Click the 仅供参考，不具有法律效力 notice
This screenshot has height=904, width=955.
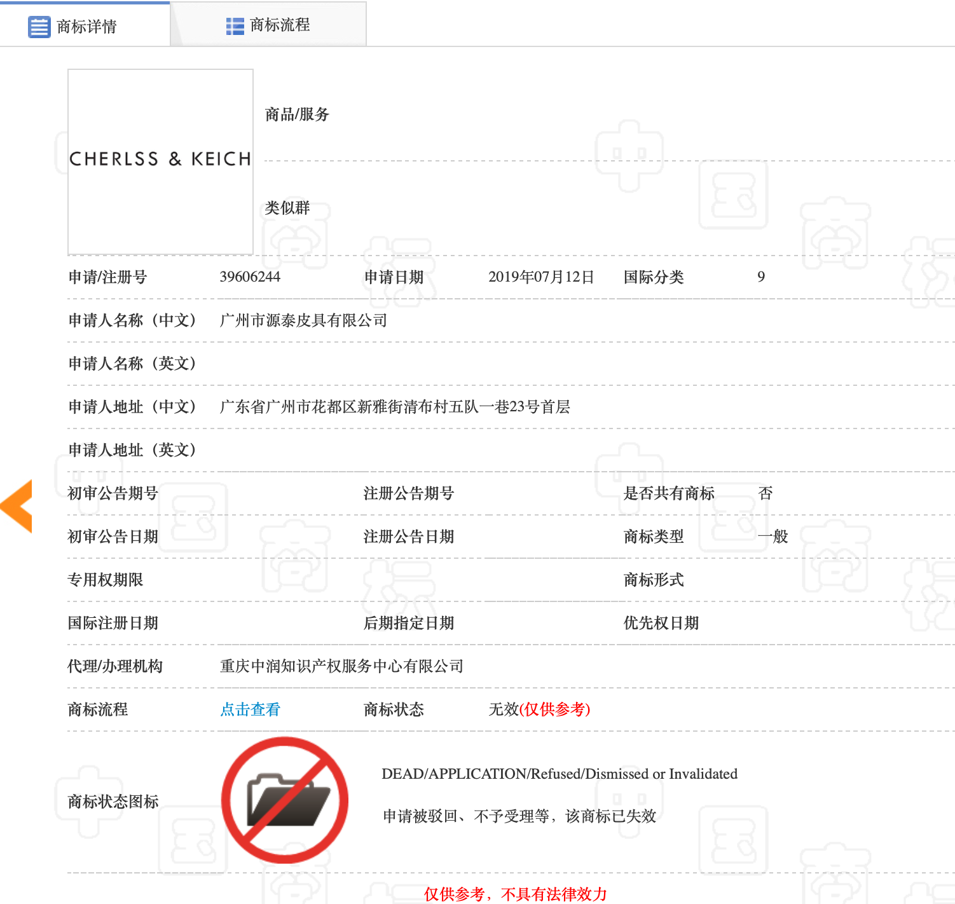[516, 894]
